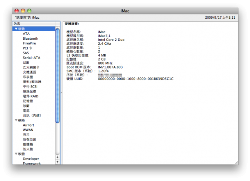The width and height of the screenshot is (250, 181).
Task: Open the WWAN entry
Action: click(28, 130)
